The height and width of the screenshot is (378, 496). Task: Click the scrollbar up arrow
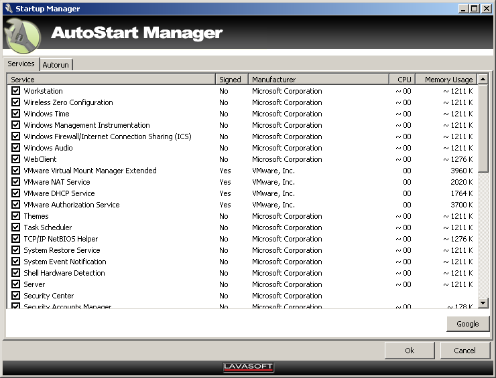(x=483, y=79)
